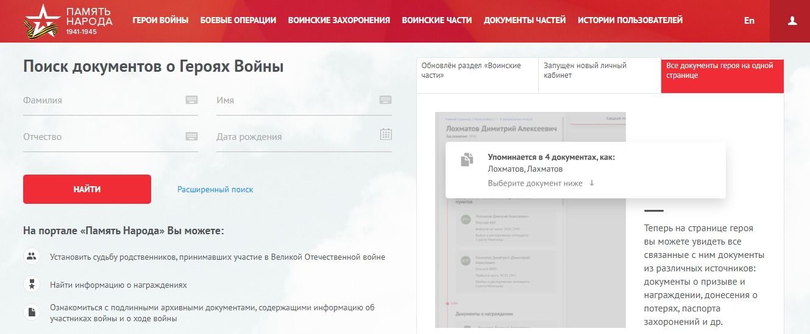Open Расширенный поиск link
This screenshot has height=334, width=810.
click(x=215, y=189)
